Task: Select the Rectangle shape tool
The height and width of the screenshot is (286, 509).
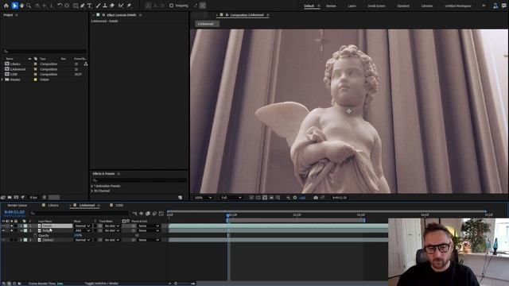Action: [x=76, y=6]
